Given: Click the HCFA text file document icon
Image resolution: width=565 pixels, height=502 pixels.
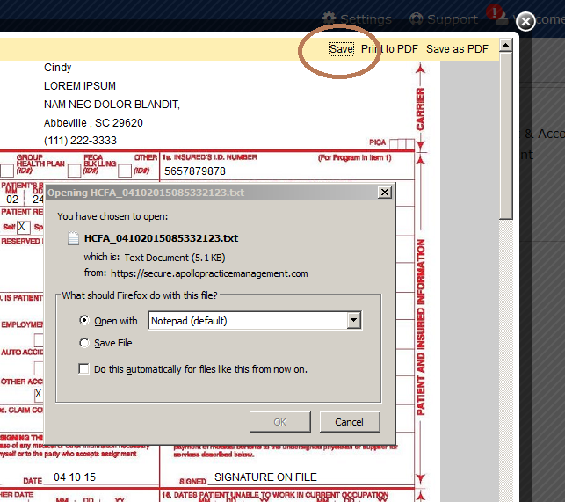Looking at the screenshot, I should point(73,238).
